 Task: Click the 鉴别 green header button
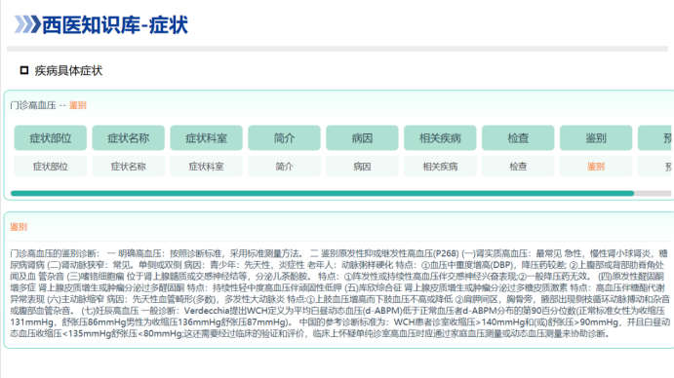click(596, 138)
